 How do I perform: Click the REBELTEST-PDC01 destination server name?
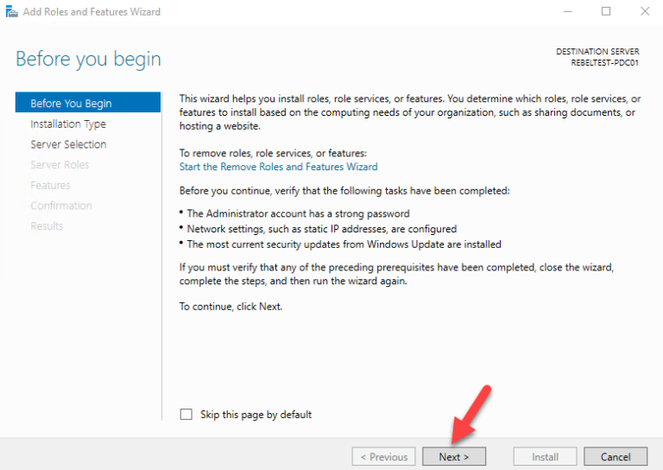tap(604, 63)
